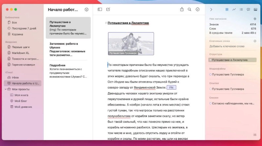Collapse the dashboard panel with chevron
The width and height of the screenshot is (262, 146).
click(211, 9)
